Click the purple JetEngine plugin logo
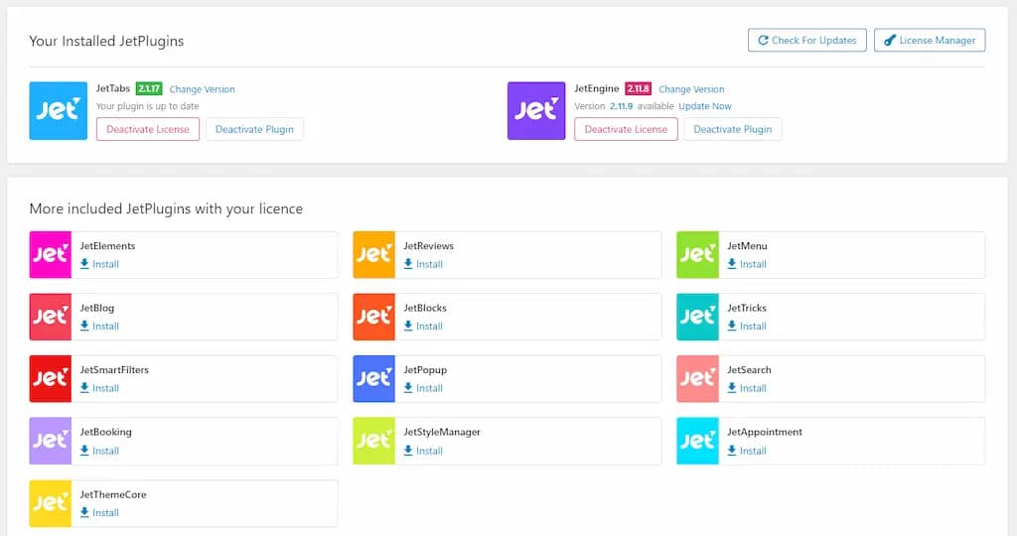 click(536, 110)
